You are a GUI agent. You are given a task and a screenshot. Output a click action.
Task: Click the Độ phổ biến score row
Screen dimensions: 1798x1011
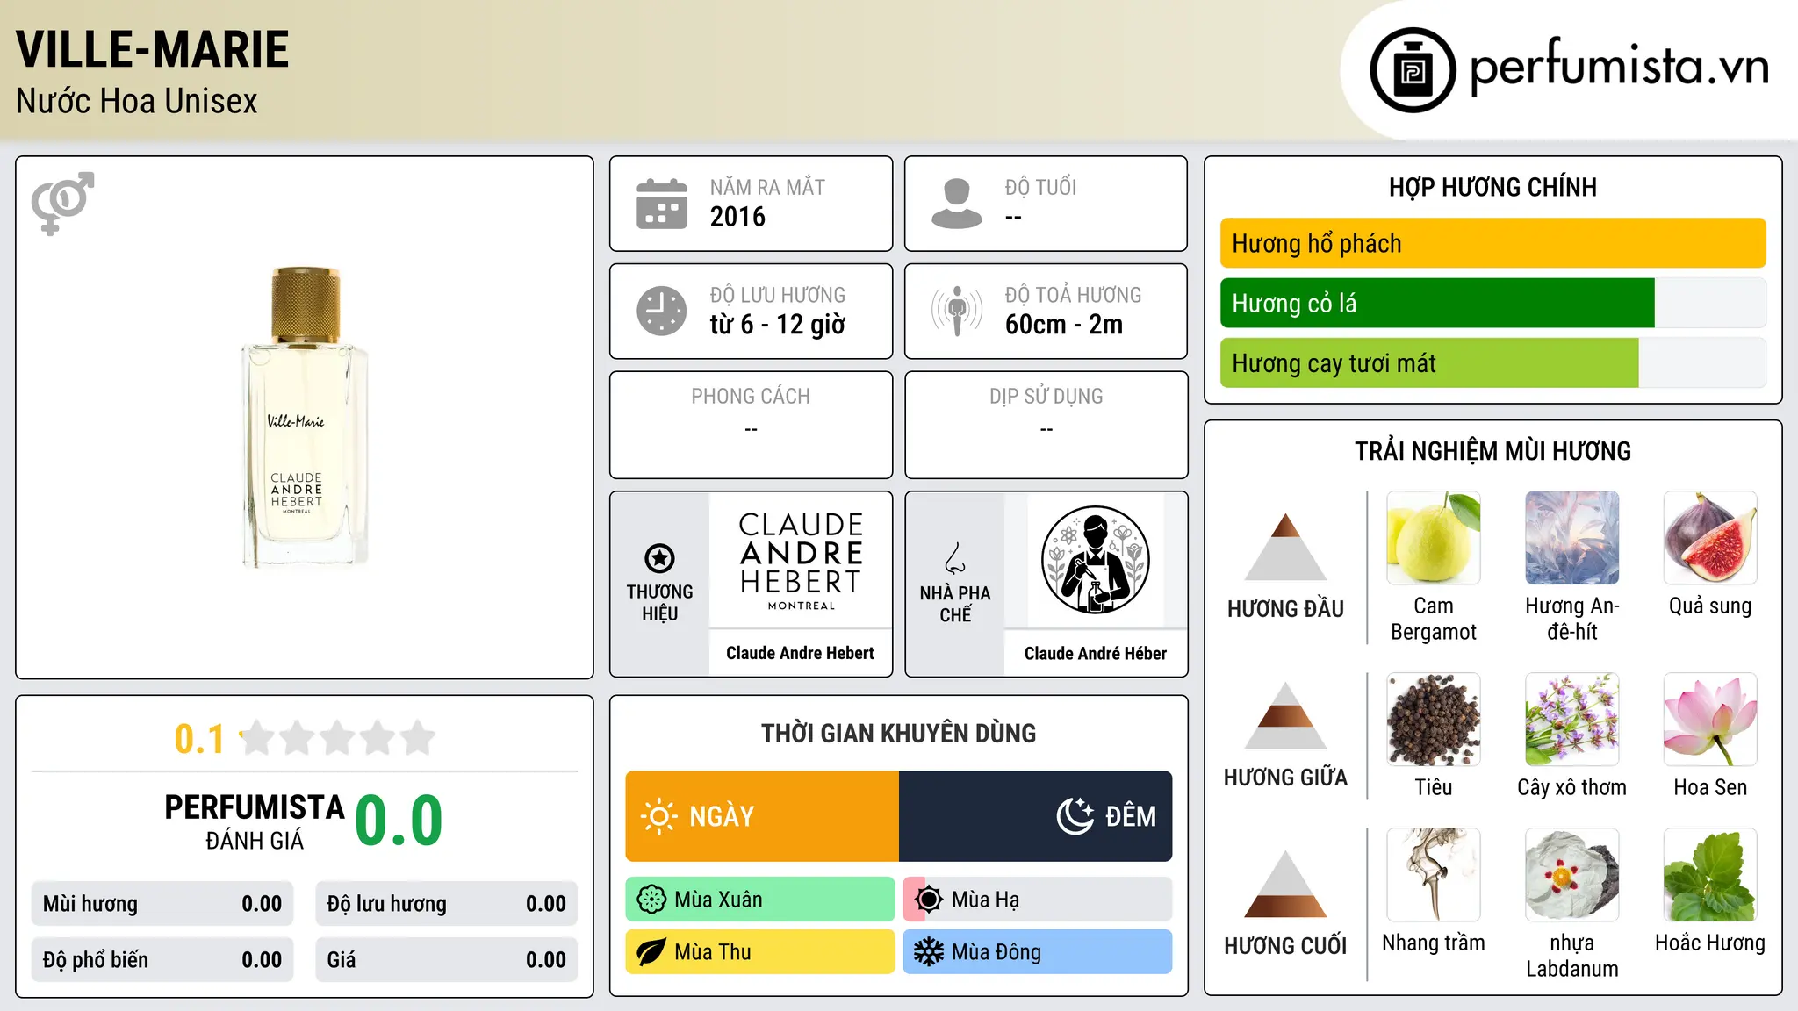[162, 960]
